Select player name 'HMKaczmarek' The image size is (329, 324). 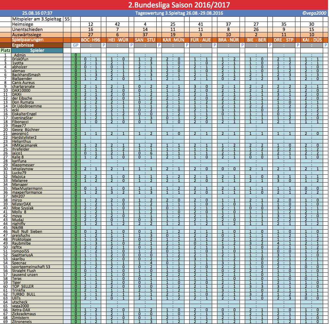click(24, 145)
